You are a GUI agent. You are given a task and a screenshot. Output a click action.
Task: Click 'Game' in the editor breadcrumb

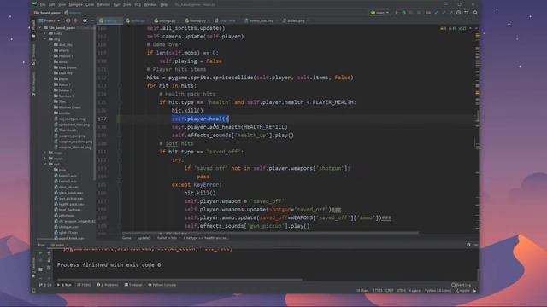(126, 238)
